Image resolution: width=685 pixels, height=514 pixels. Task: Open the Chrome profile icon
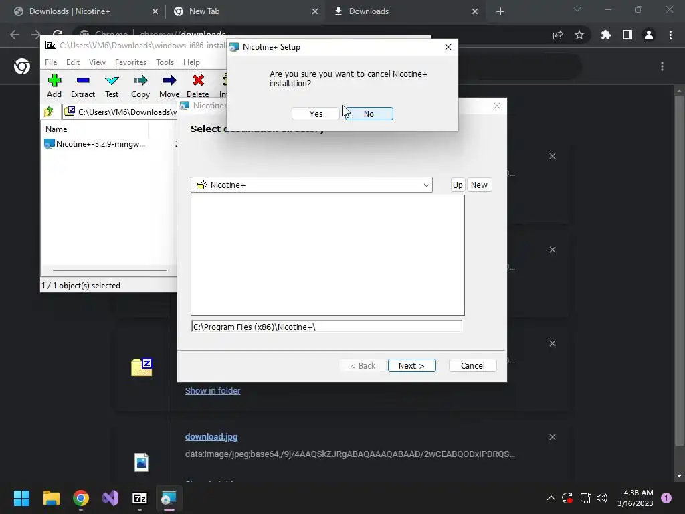(649, 35)
